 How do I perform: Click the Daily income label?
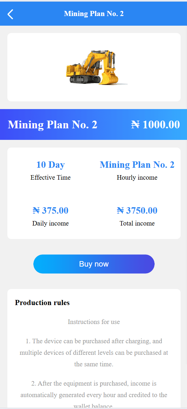coord(50,223)
